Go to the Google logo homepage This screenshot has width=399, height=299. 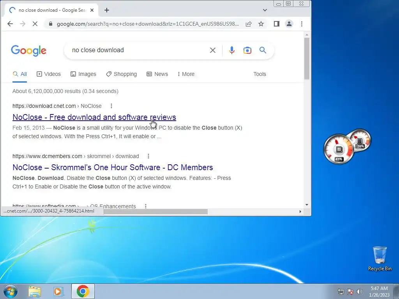(x=29, y=51)
